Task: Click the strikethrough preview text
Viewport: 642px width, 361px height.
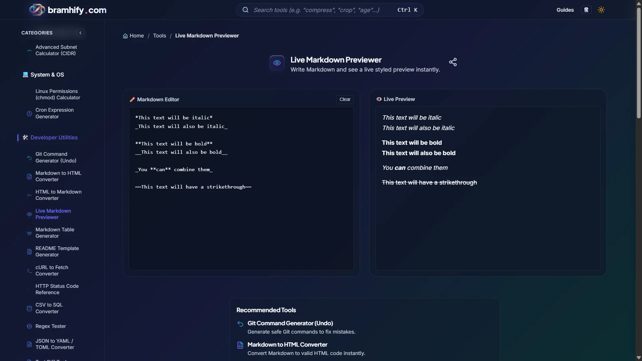Action: pyautogui.click(x=429, y=183)
